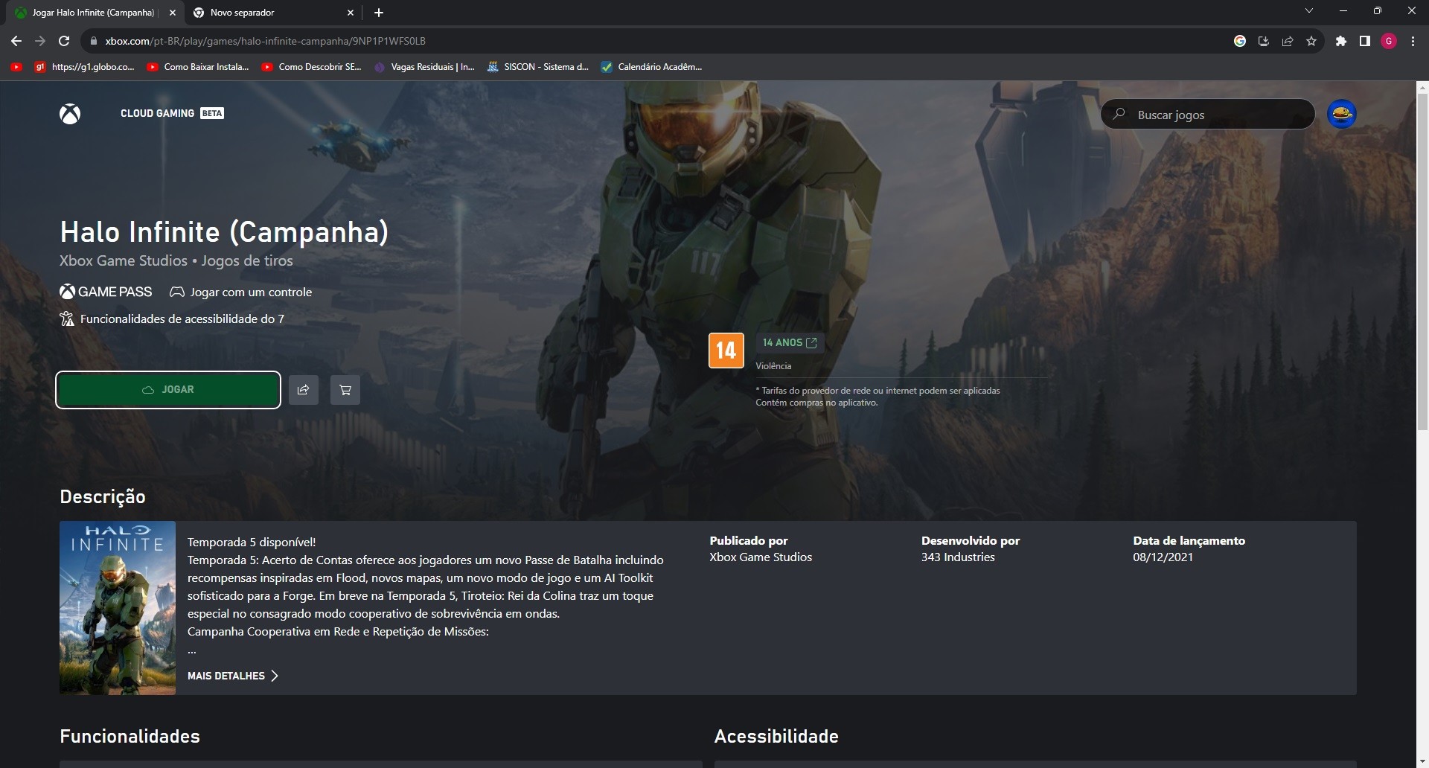This screenshot has height=768, width=1429.
Task: Click the Xbox Game Studios publisher text
Action: pos(761,557)
